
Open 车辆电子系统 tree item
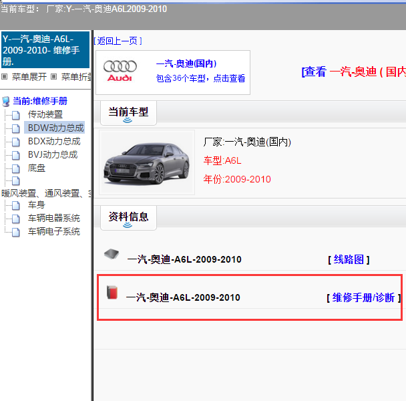tap(54, 232)
